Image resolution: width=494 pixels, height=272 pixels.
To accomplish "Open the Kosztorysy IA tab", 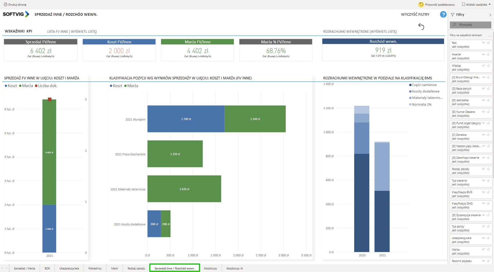I will tap(235, 268).
